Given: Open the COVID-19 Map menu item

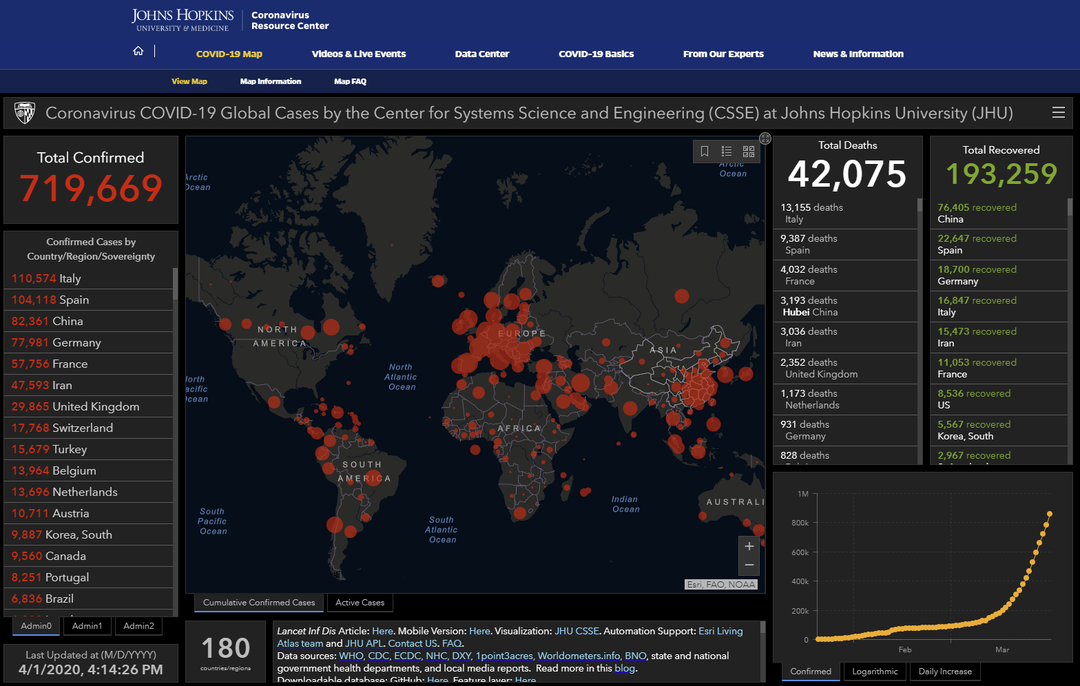Looking at the screenshot, I should (x=229, y=54).
